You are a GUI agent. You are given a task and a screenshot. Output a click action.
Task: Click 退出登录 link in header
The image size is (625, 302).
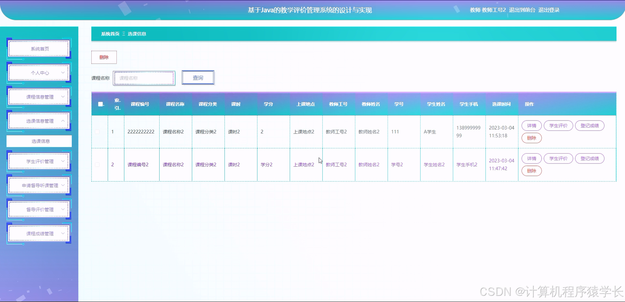point(549,10)
